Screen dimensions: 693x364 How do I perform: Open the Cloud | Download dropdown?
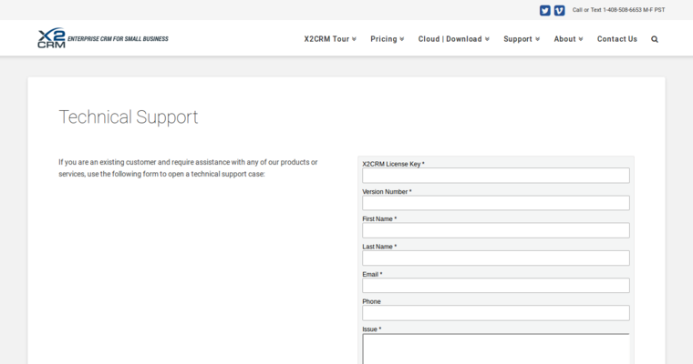(x=453, y=39)
